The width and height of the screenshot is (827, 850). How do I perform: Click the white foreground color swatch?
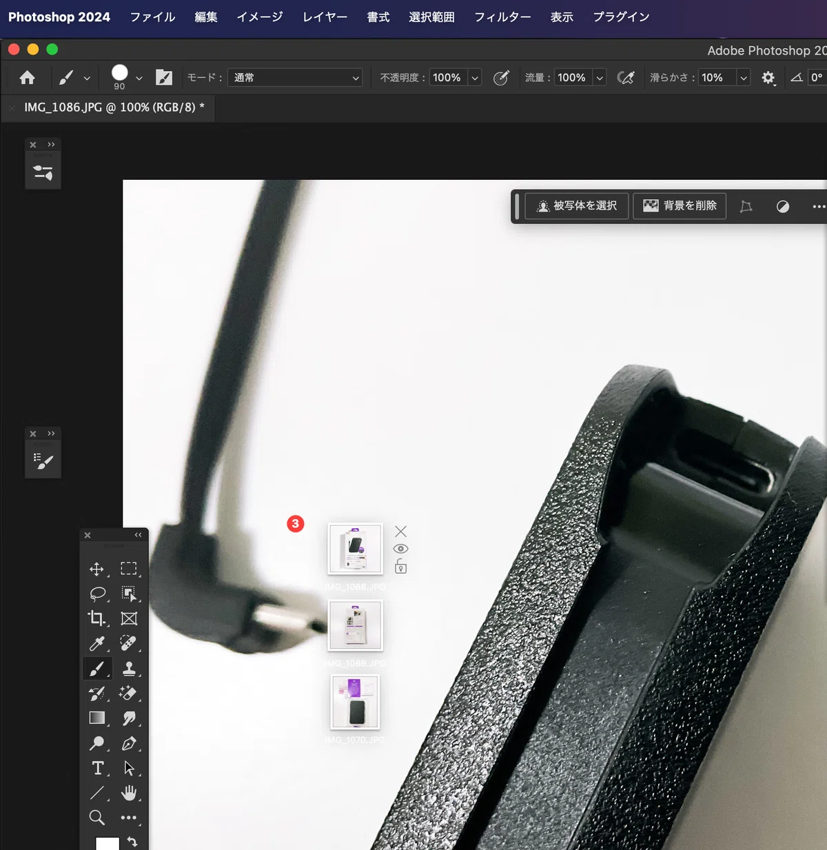(x=107, y=843)
